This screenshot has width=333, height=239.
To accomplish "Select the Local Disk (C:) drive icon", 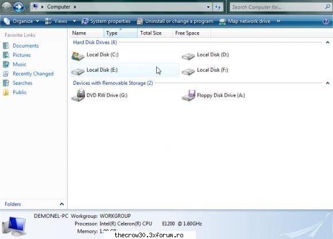I will point(78,56).
